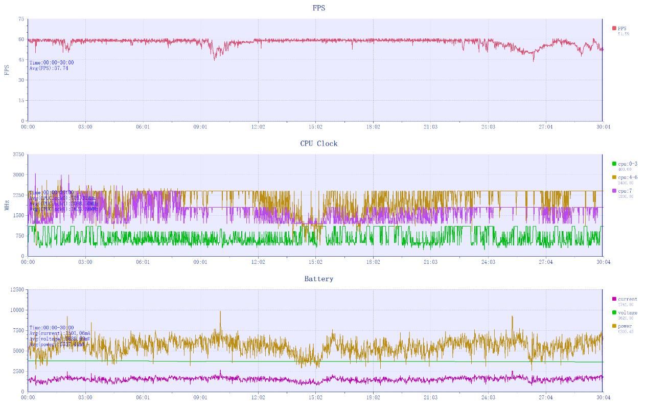Click the green voltage legend swatch
This screenshot has height=407, width=646.
pos(614,312)
